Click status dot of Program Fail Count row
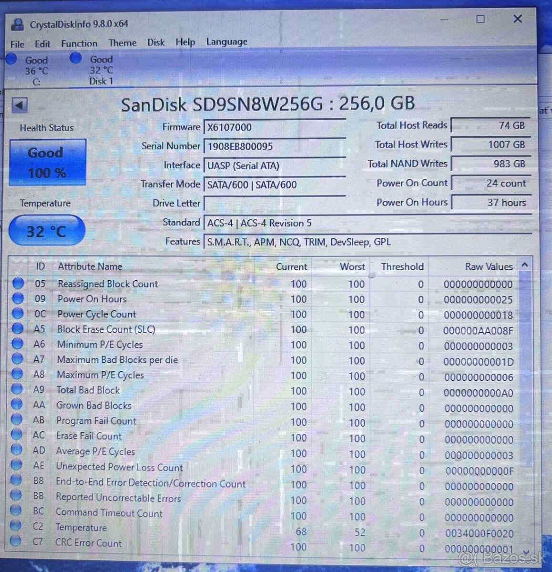552x572 pixels. click(17, 419)
